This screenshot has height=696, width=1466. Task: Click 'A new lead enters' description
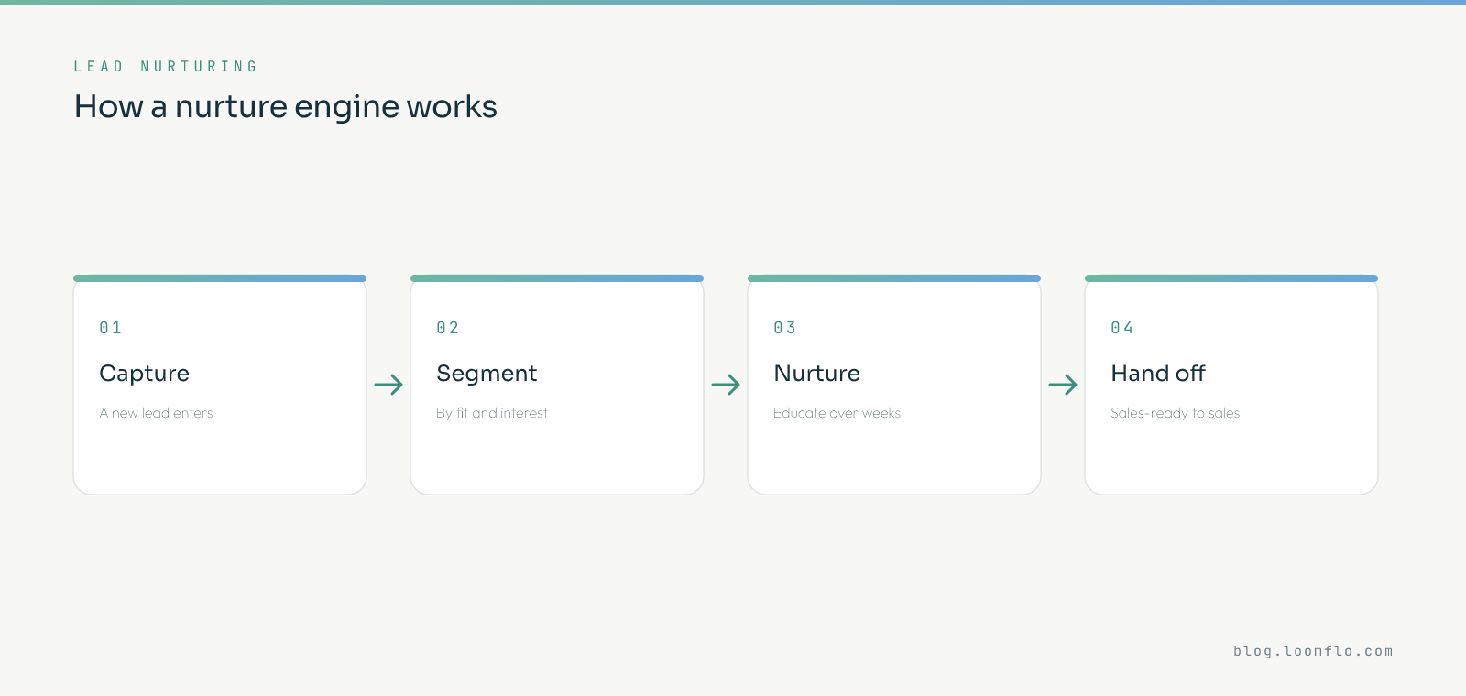(156, 413)
